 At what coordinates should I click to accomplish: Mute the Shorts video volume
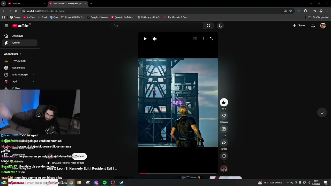155,39
